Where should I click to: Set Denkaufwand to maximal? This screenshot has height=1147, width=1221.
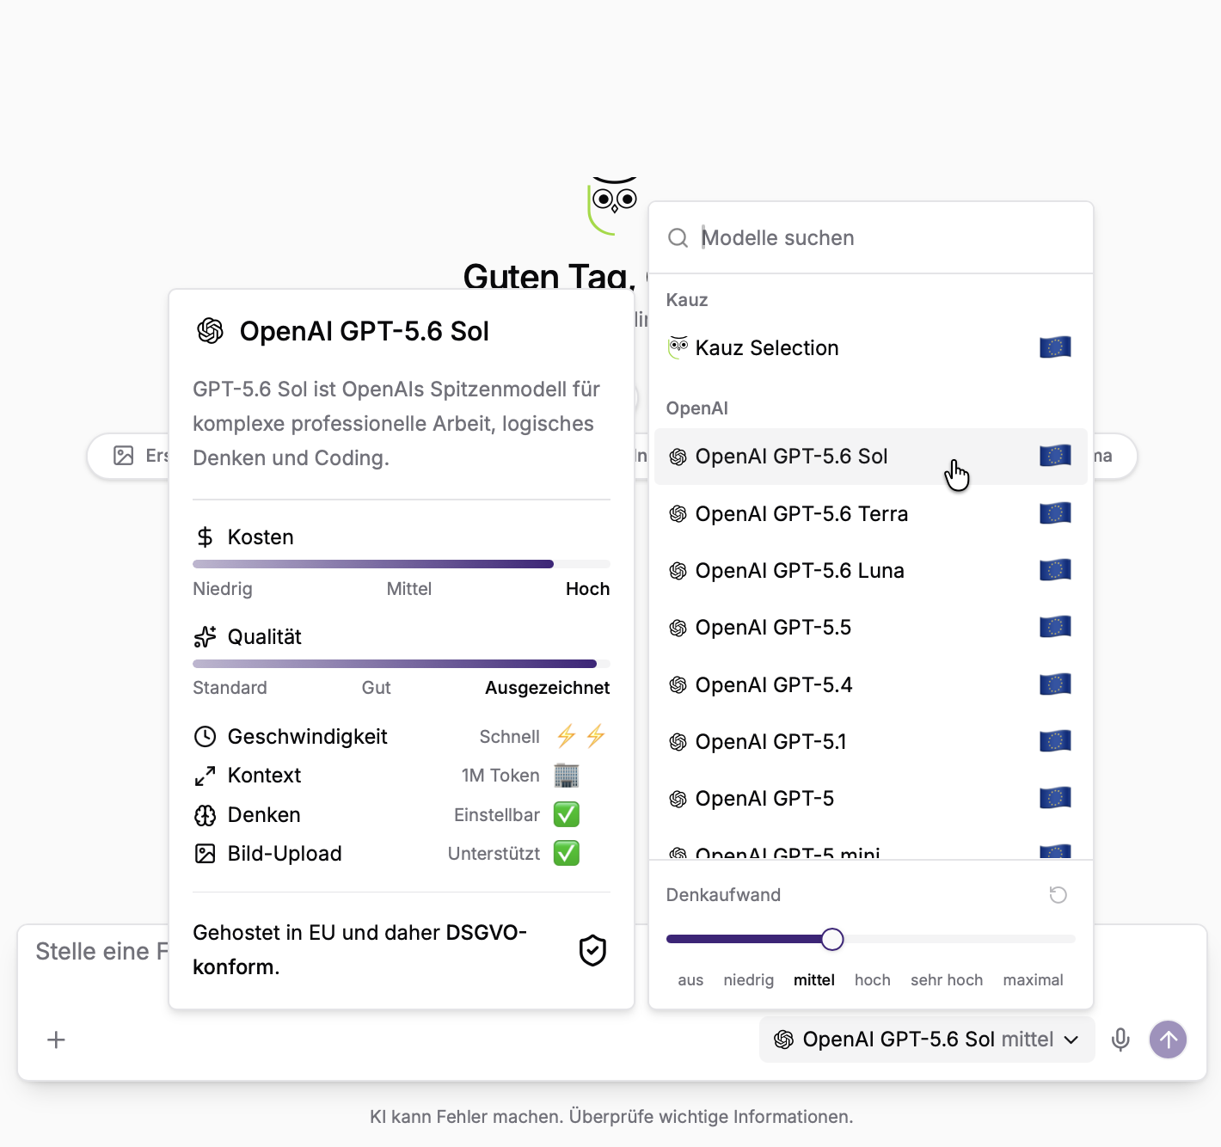(1034, 980)
